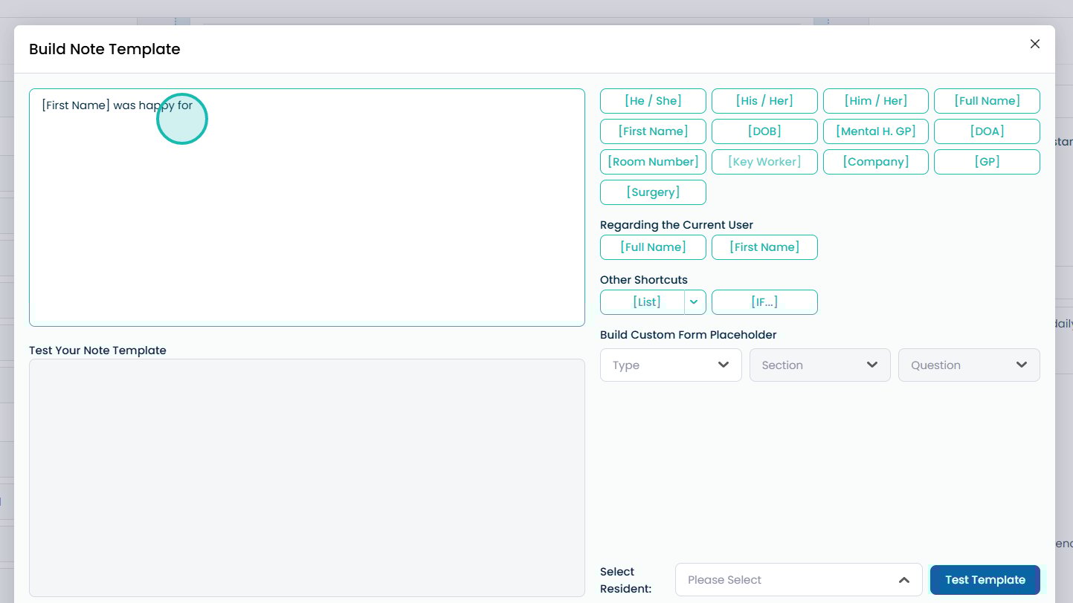Expand the [List] shortcut dropdown arrow

coord(694,302)
